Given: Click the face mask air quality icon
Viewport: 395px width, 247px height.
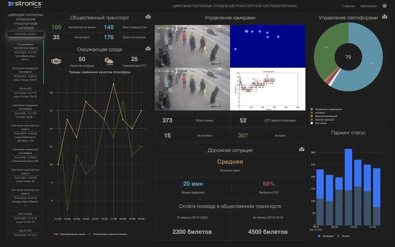Looking at the screenshot, I should tap(57, 61).
